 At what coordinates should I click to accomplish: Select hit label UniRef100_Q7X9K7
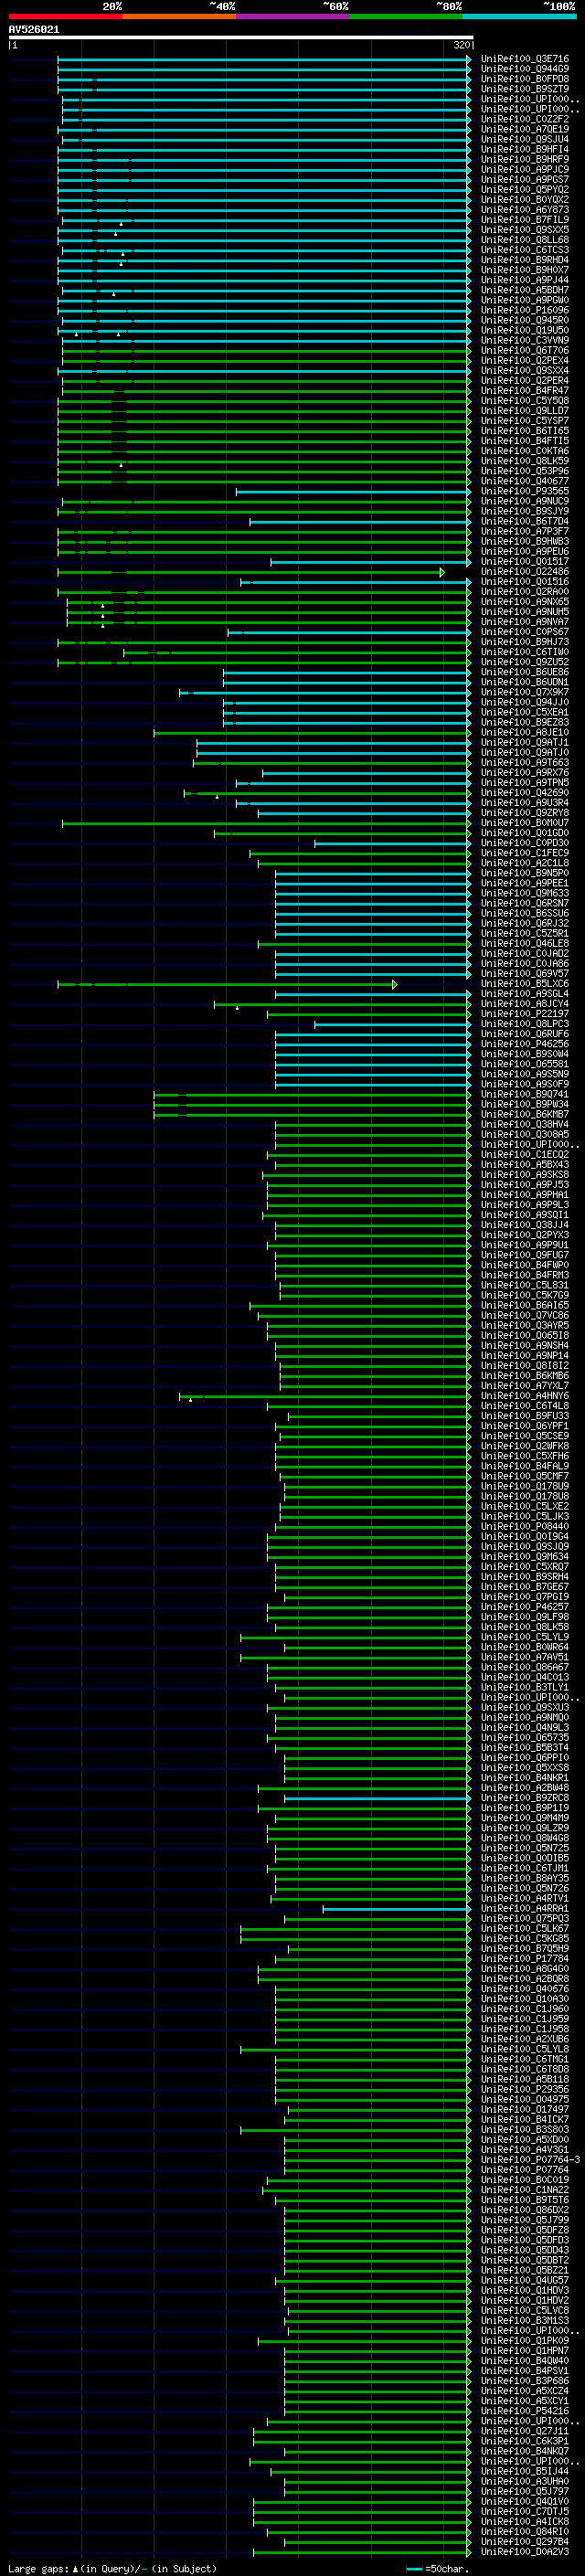[x=525, y=692]
